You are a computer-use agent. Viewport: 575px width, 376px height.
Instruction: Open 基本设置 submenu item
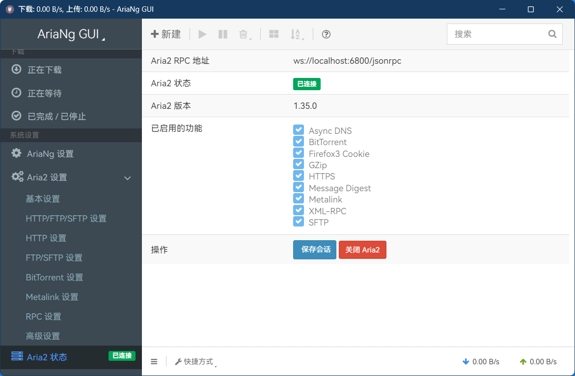pos(43,199)
